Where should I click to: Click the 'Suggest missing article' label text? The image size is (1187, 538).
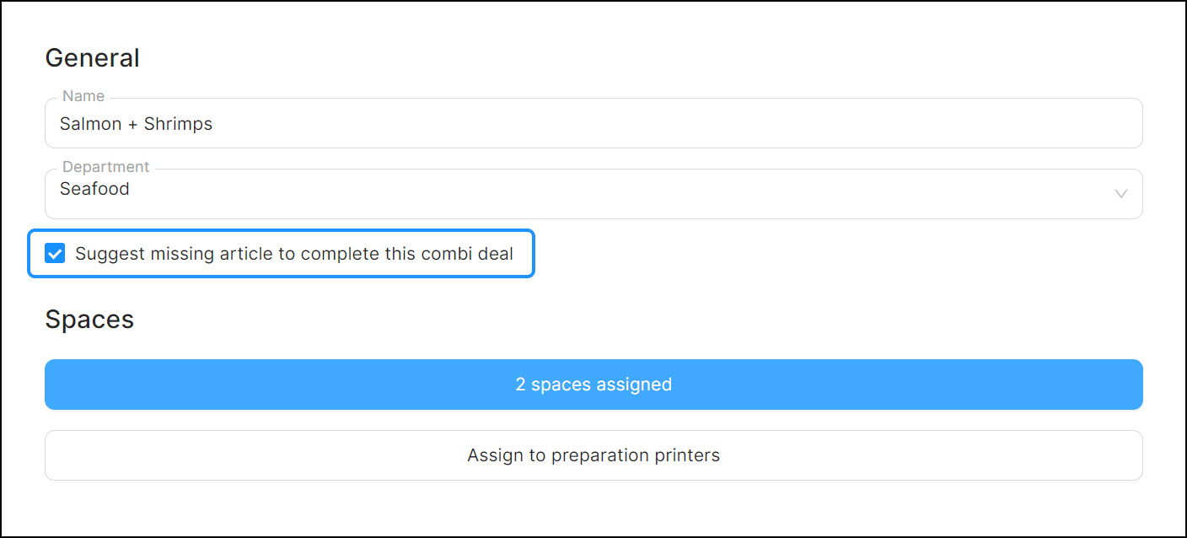coord(293,254)
